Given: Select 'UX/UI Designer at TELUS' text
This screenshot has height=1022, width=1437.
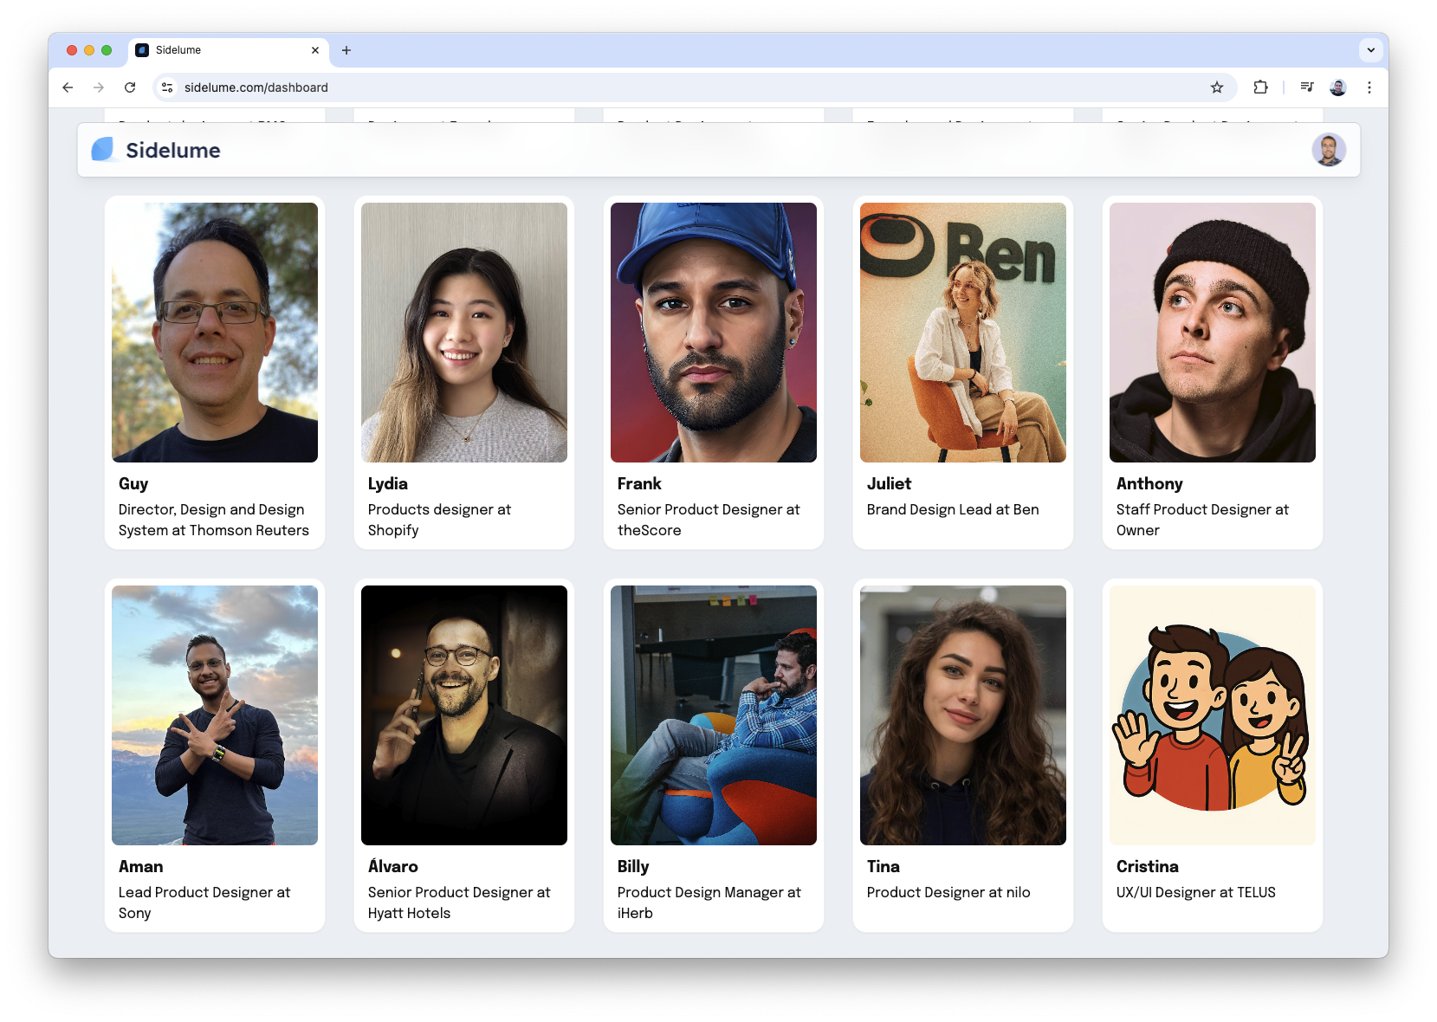Looking at the screenshot, I should pos(1195,892).
